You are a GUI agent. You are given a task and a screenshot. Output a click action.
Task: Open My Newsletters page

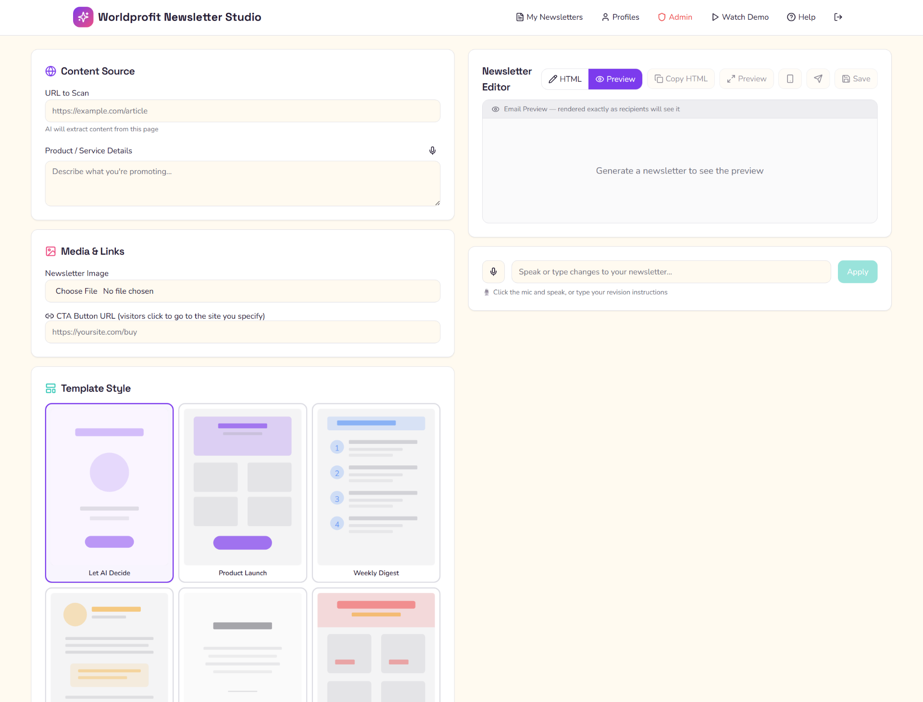(x=549, y=17)
